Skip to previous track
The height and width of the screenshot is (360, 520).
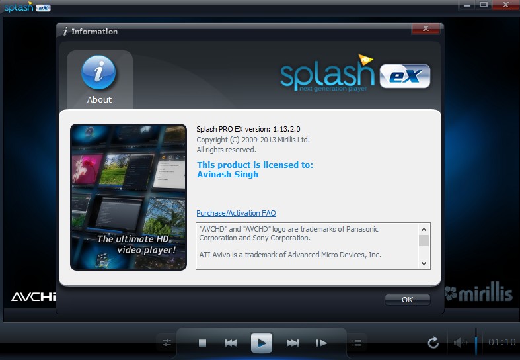[x=231, y=343]
